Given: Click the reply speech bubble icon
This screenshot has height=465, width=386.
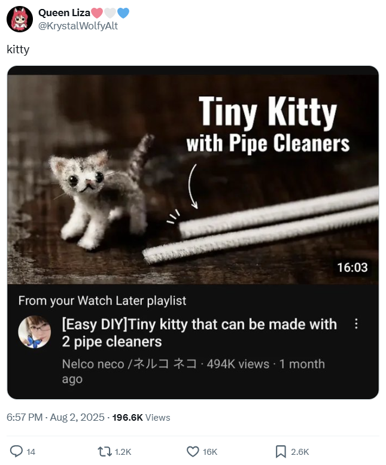Looking at the screenshot, I should click(x=16, y=452).
